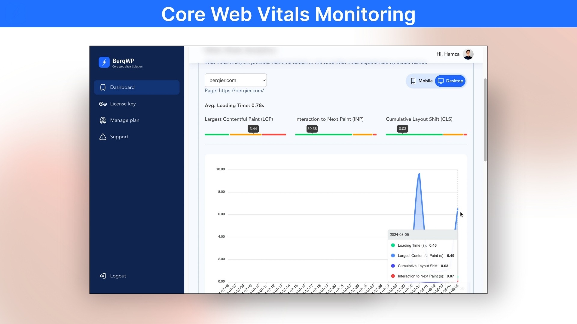The image size is (577, 324).
Task: Click the LCP 3.44 gauge marker
Action: click(253, 129)
